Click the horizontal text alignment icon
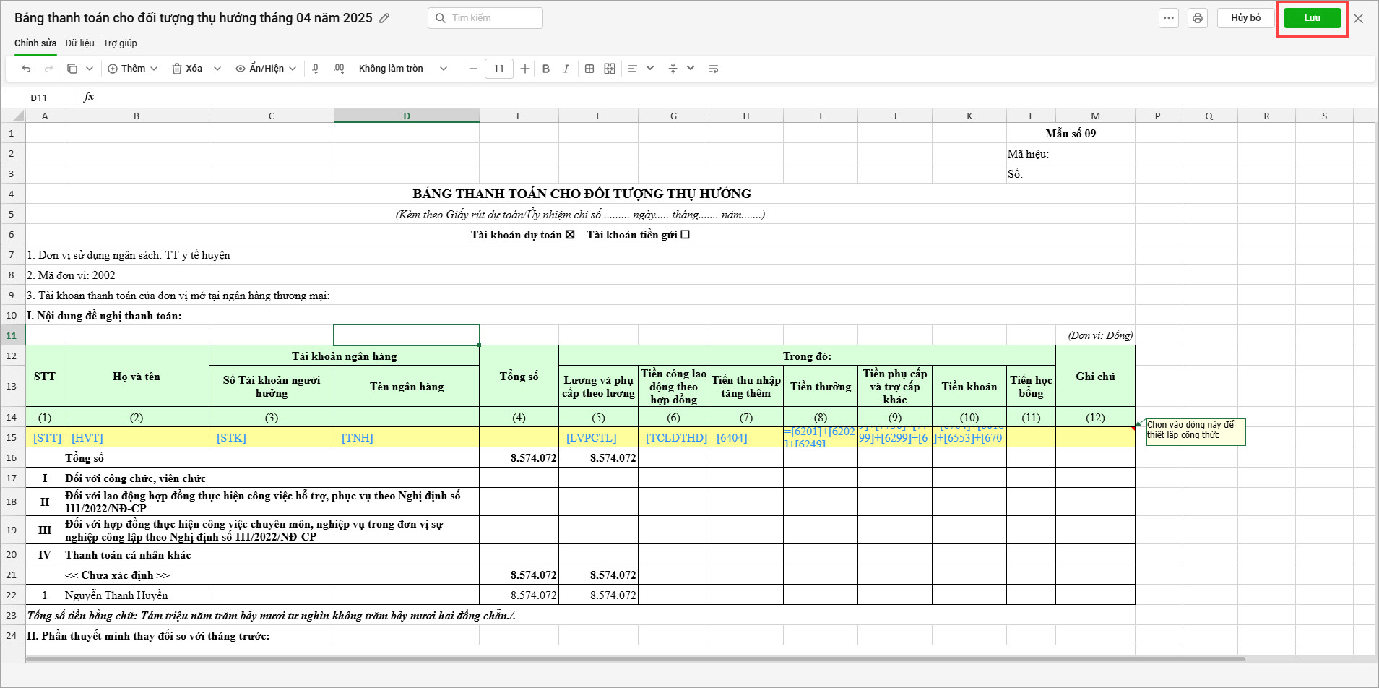This screenshot has width=1379, height=688. coord(633,69)
